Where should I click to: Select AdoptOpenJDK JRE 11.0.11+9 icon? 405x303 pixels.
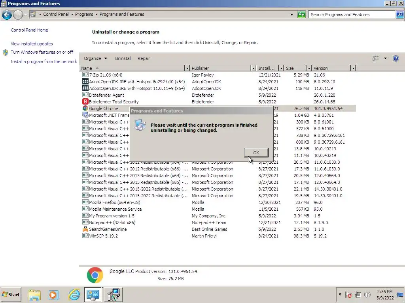pyautogui.click(x=85, y=88)
